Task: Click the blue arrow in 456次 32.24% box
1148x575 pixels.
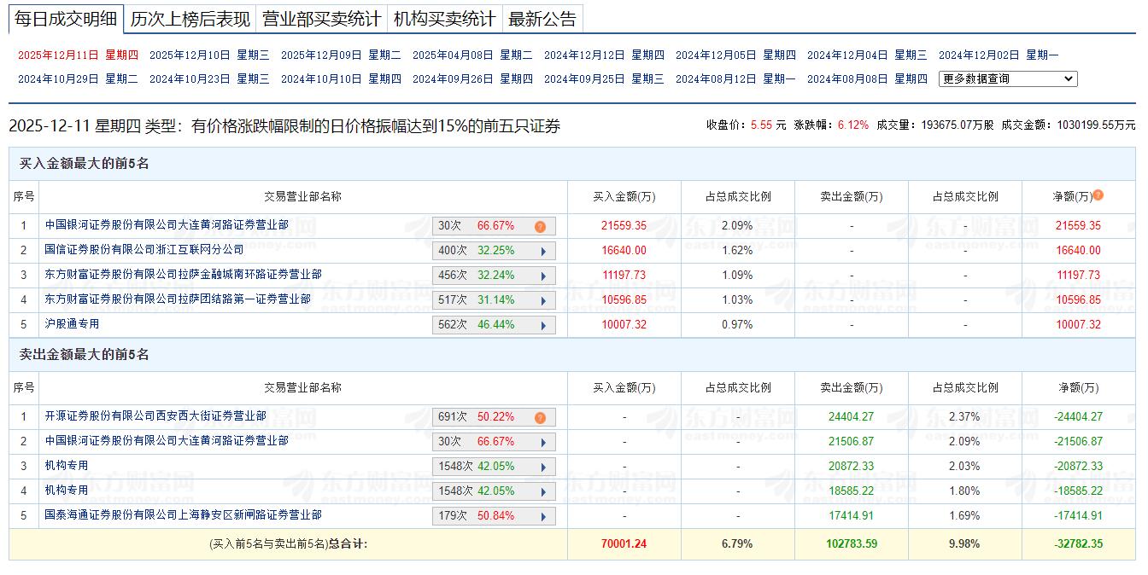Action: pyautogui.click(x=542, y=276)
